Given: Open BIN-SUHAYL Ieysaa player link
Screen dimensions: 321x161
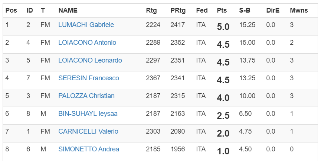Looking at the screenshot, I should [88, 114].
